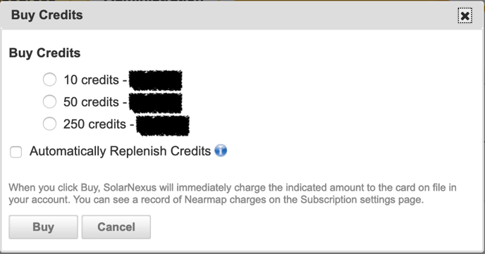Click the "50 credits" label text
485x254 pixels.
[91, 102]
